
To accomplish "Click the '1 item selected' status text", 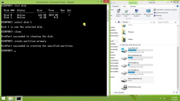I will (119, 92).
